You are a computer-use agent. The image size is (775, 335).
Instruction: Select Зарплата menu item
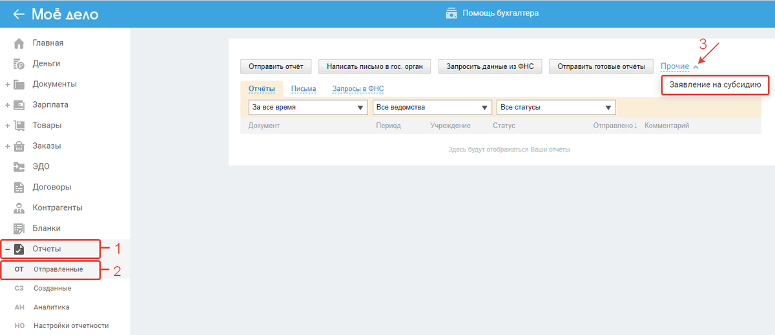click(50, 105)
